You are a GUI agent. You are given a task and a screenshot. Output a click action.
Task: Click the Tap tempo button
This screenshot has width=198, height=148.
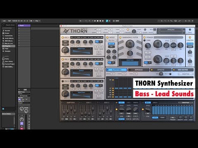point(9,21)
